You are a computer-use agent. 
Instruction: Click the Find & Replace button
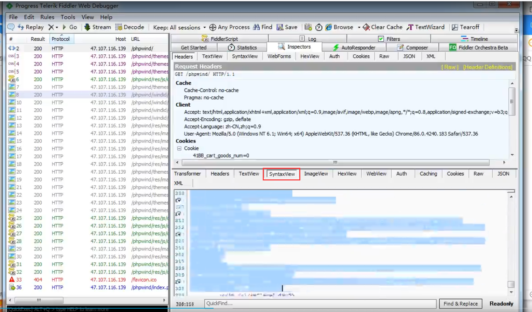[x=461, y=303]
